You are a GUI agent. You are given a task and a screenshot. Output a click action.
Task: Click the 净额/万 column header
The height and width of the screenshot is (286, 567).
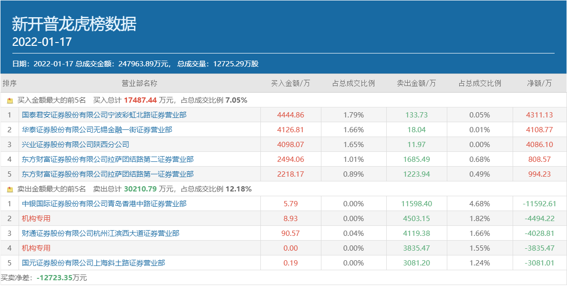pos(539,84)
